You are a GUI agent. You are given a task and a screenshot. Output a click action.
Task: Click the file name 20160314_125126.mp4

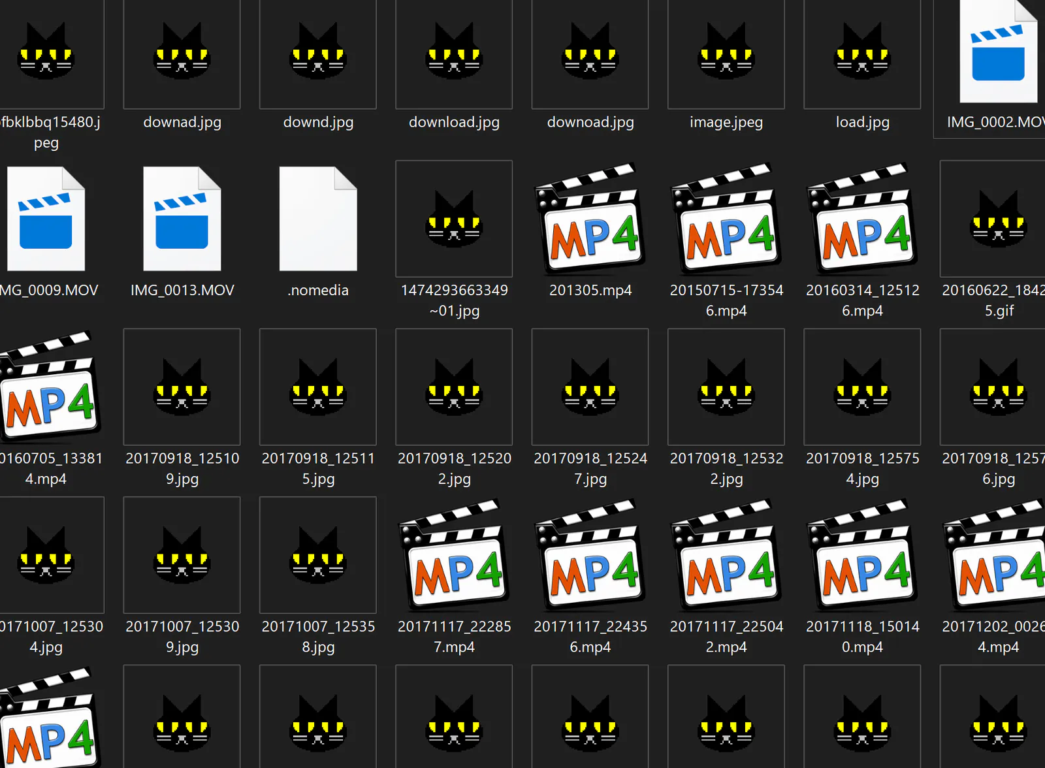pos(862,300)
